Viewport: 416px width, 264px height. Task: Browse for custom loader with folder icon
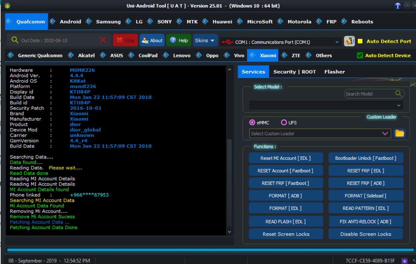pyautogui.click(x=400, y=134)
